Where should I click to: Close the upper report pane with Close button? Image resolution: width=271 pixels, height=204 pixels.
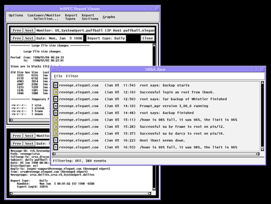pos(147,38)
